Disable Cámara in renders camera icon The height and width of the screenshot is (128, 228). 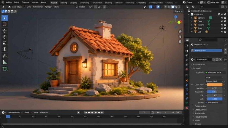(x=225, y=18)
